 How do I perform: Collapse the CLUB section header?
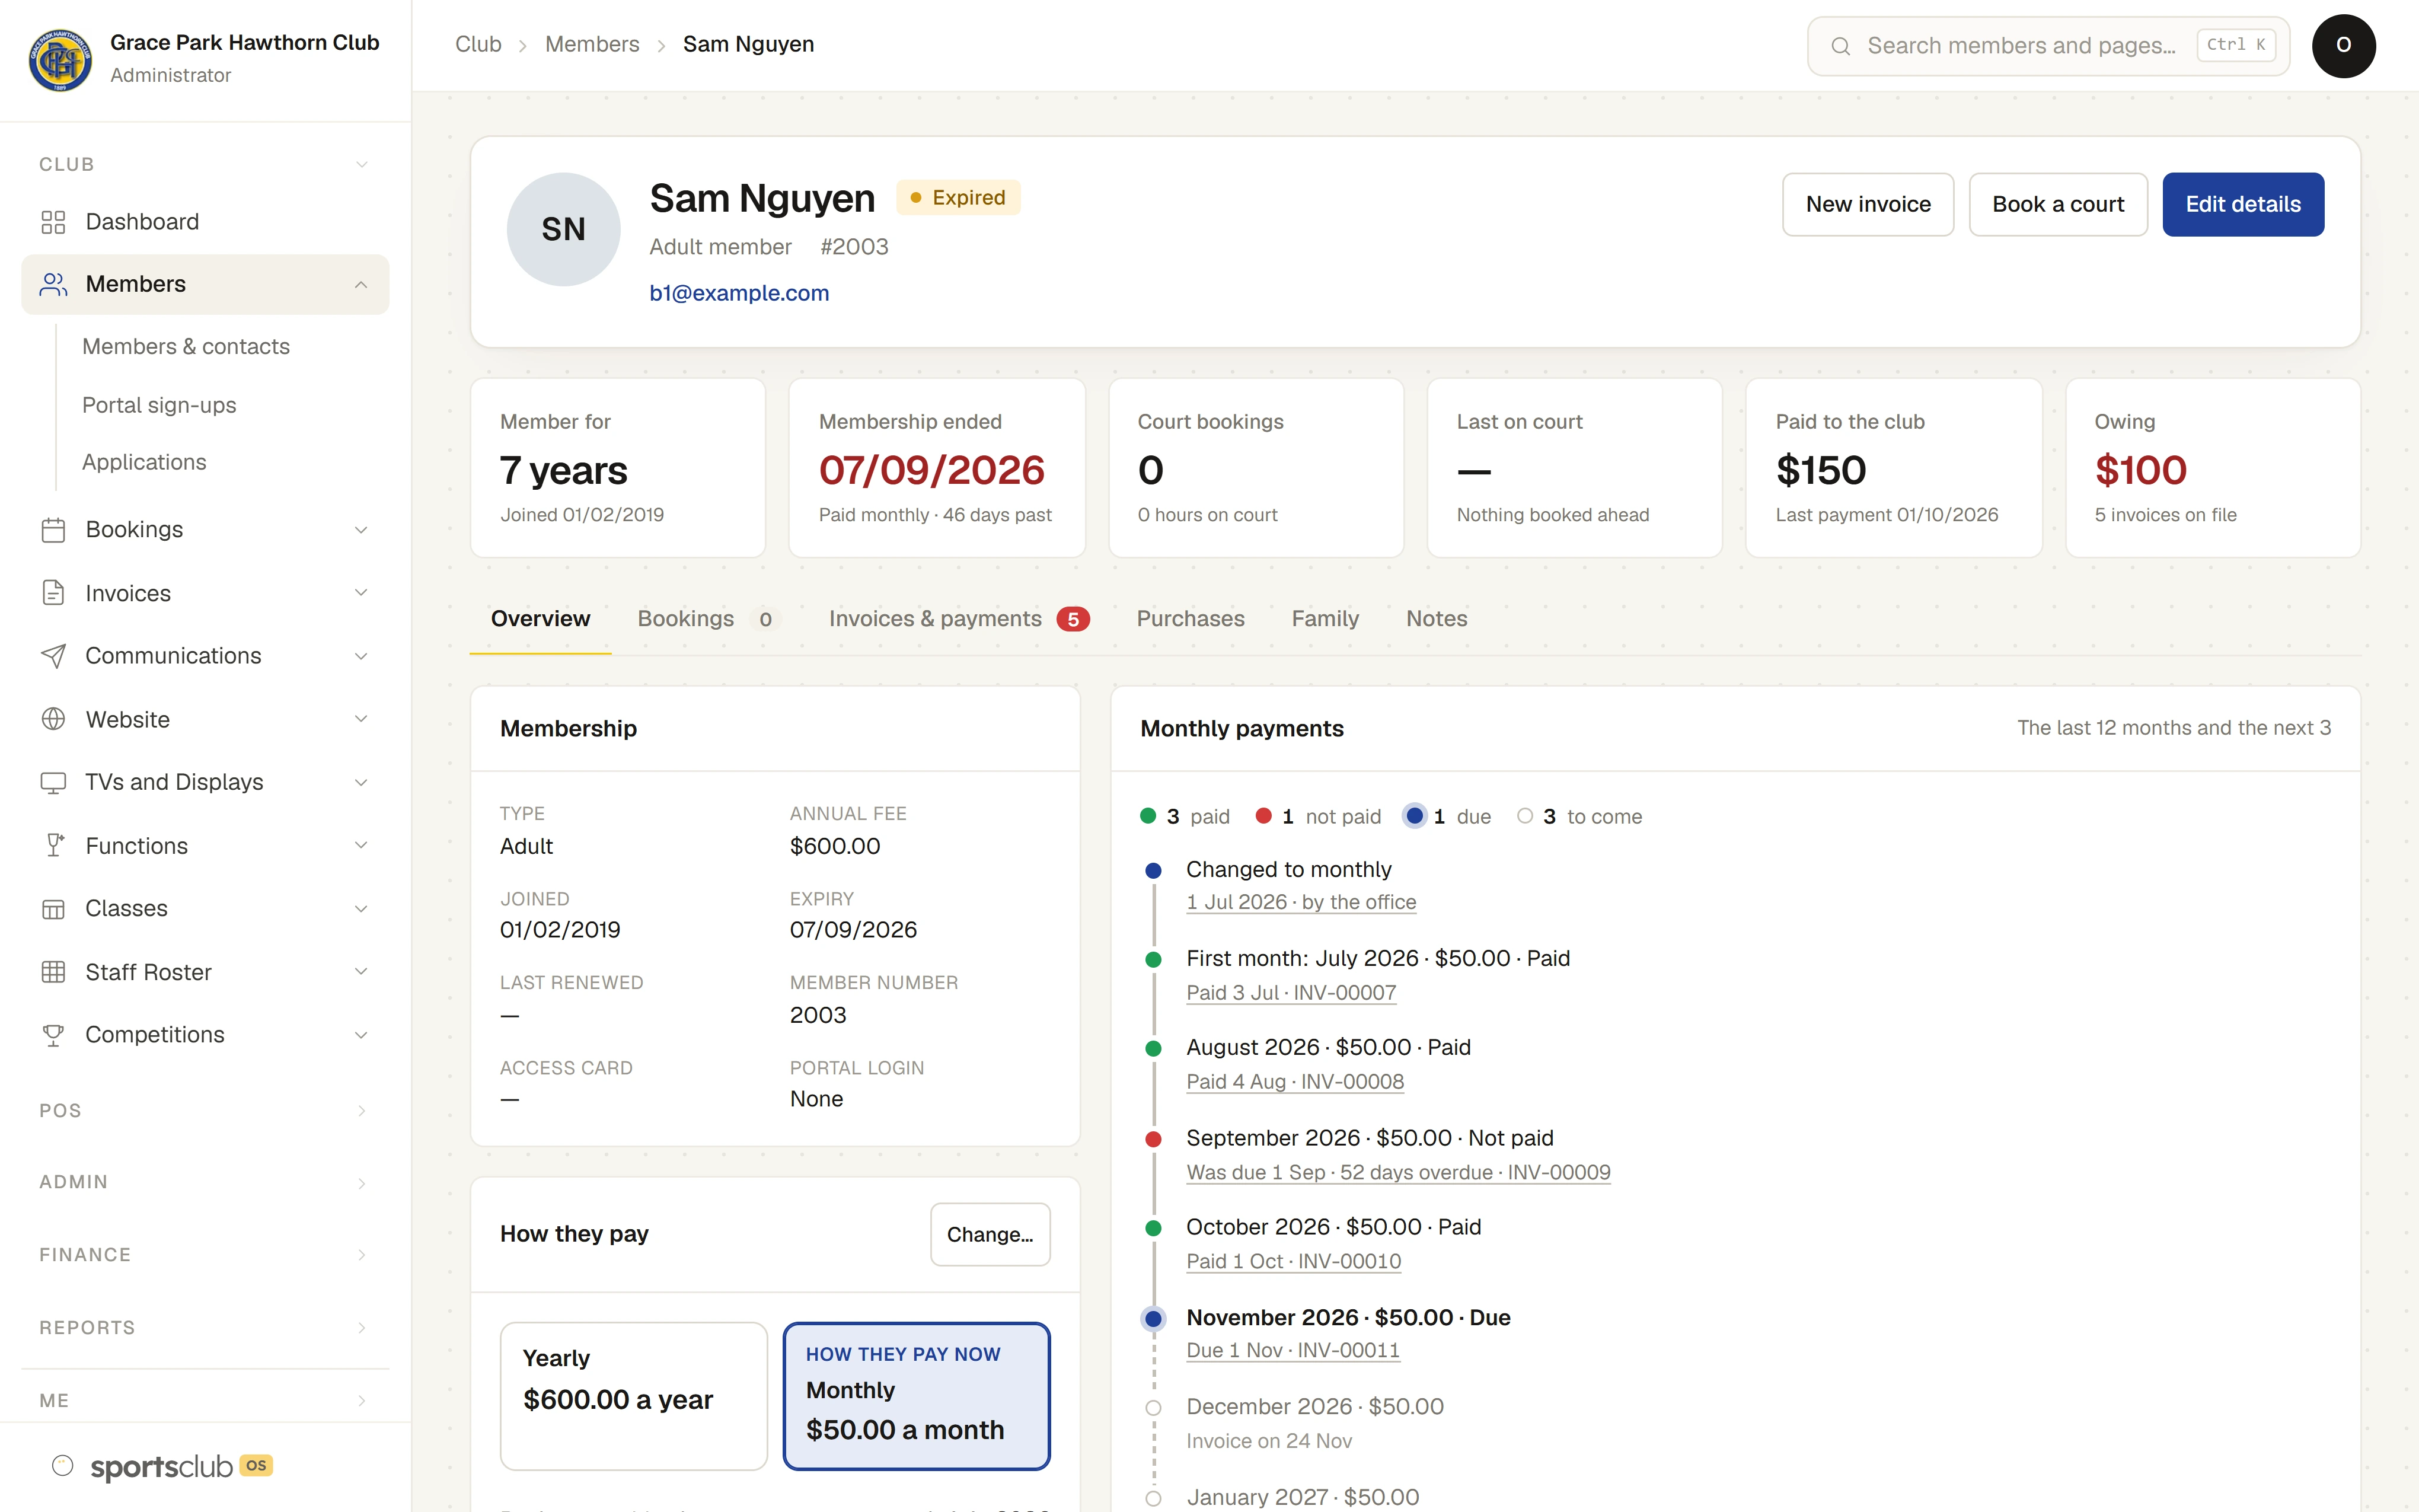[x=205, y=164]
